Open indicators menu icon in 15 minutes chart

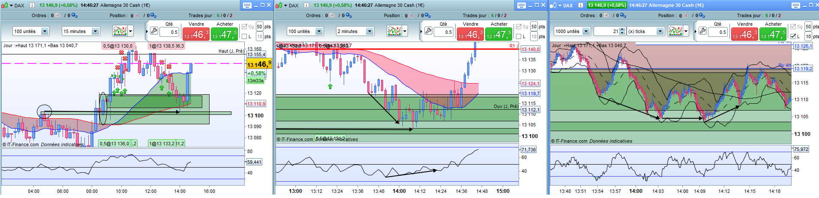120,31
